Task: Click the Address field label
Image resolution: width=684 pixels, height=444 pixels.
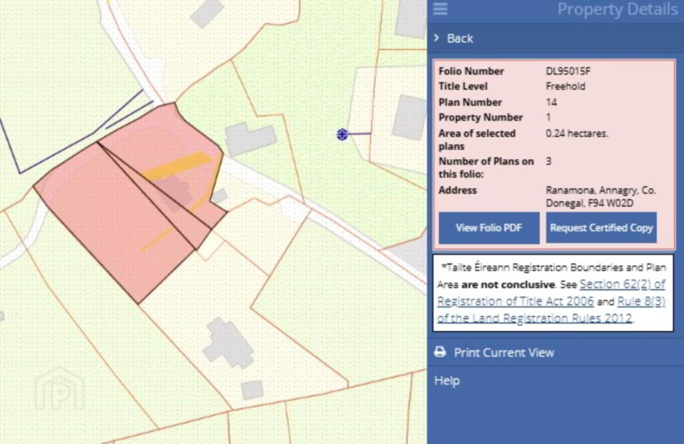Action: pos(458,190)
